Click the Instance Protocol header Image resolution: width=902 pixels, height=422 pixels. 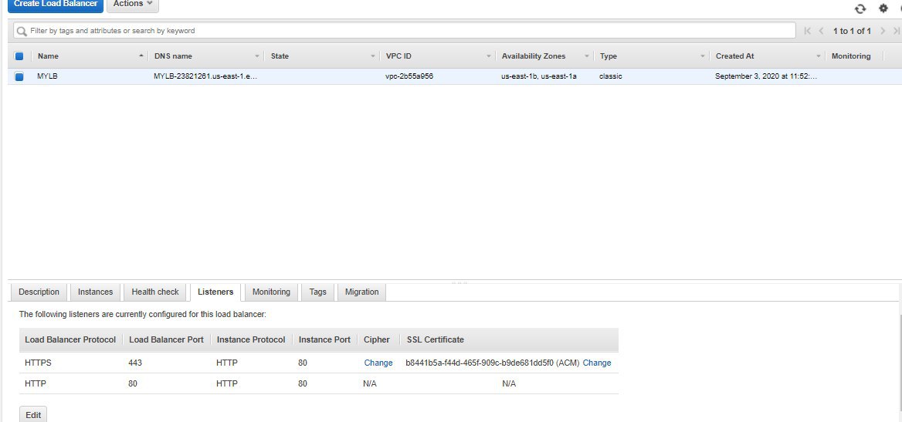251,339
